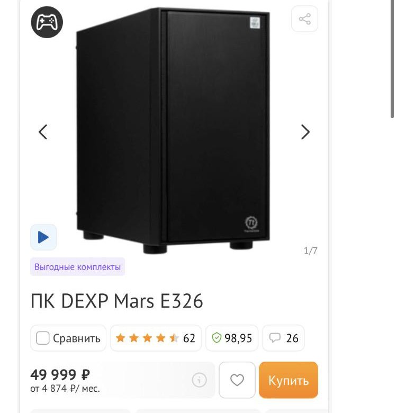
Task: Click the main product image of the PC case
Action: point(173,130)
